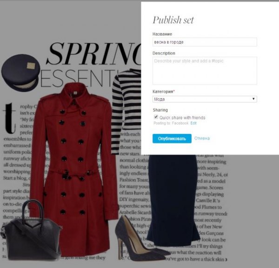Click the Категория field label
Image resolution: width=279 pixels, height=268 pixels.
click(x=164, y=92)
